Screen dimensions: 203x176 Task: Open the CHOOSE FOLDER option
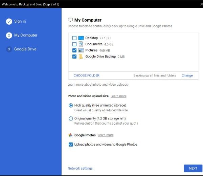click(86, 75)
